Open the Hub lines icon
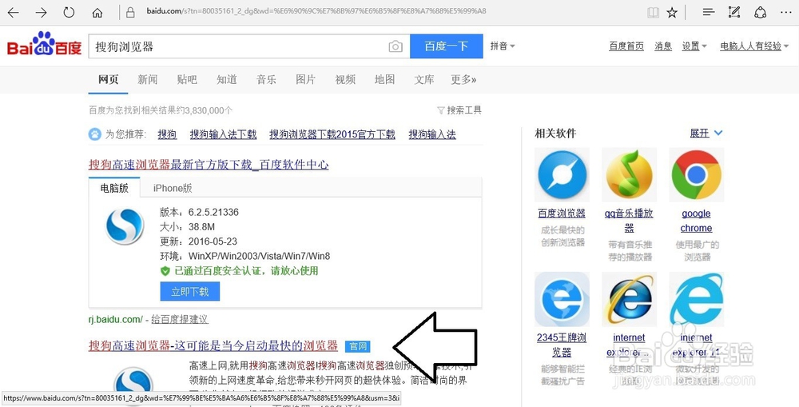799x407 pixels. [708, 12]
